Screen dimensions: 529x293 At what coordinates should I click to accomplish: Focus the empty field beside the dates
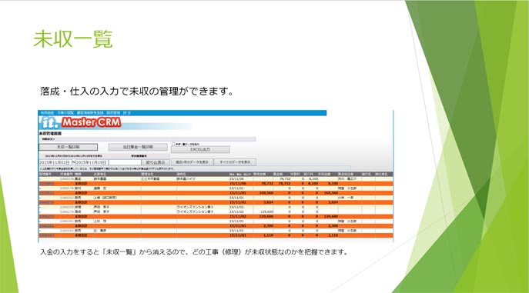(x=125, y=162)
